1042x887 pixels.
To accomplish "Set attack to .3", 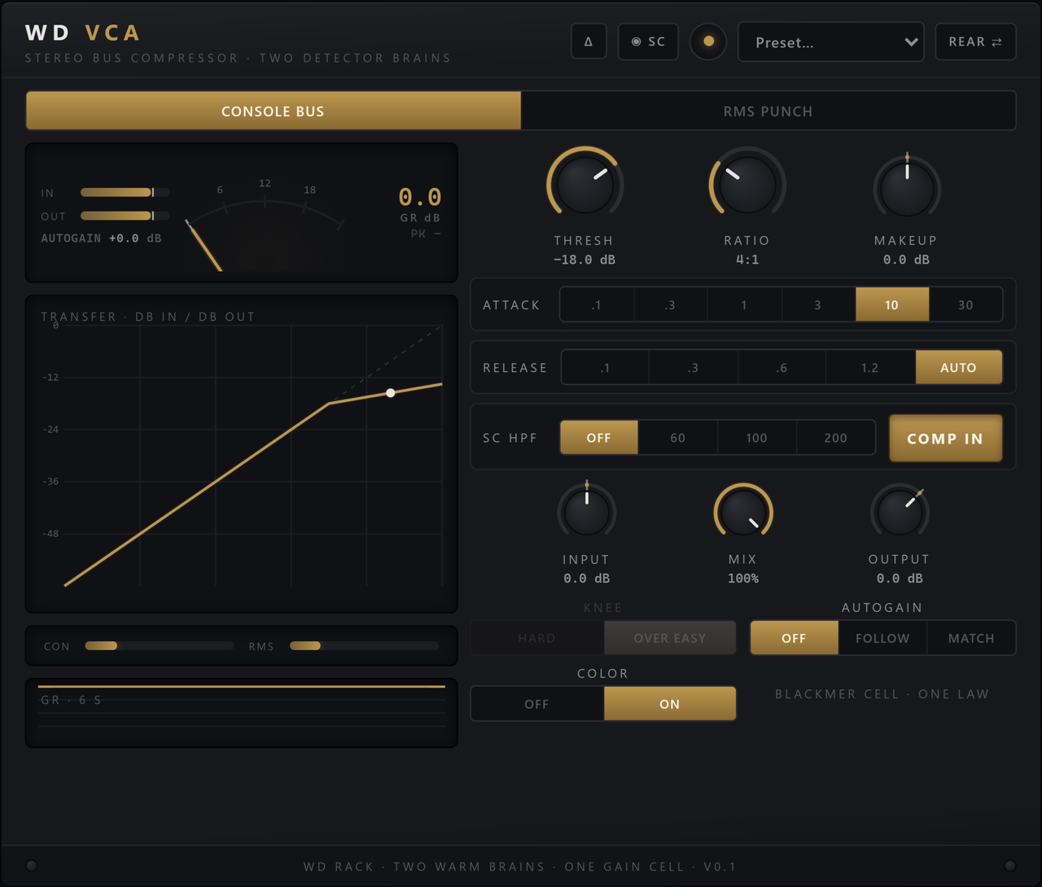I will tap(671, 304).
